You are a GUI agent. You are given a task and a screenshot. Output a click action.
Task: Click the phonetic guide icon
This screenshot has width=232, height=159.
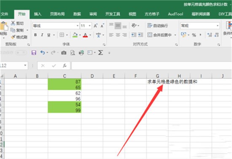click(98, 35)
